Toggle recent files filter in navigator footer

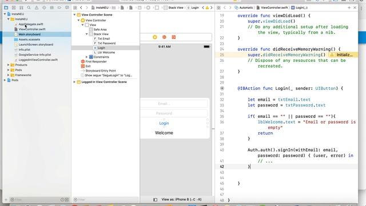tap(62, 200)
